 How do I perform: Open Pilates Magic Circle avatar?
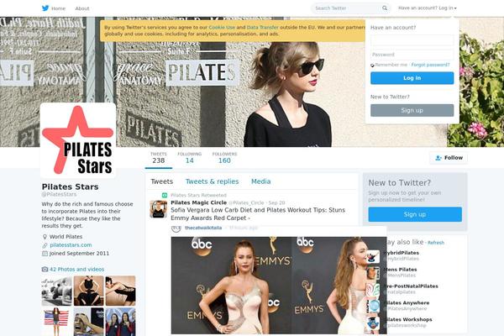159,209
